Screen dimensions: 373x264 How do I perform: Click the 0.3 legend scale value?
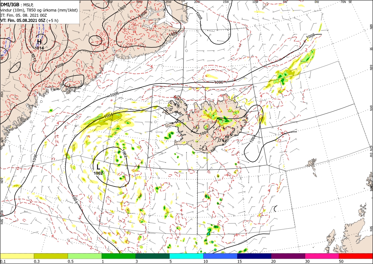37,261
